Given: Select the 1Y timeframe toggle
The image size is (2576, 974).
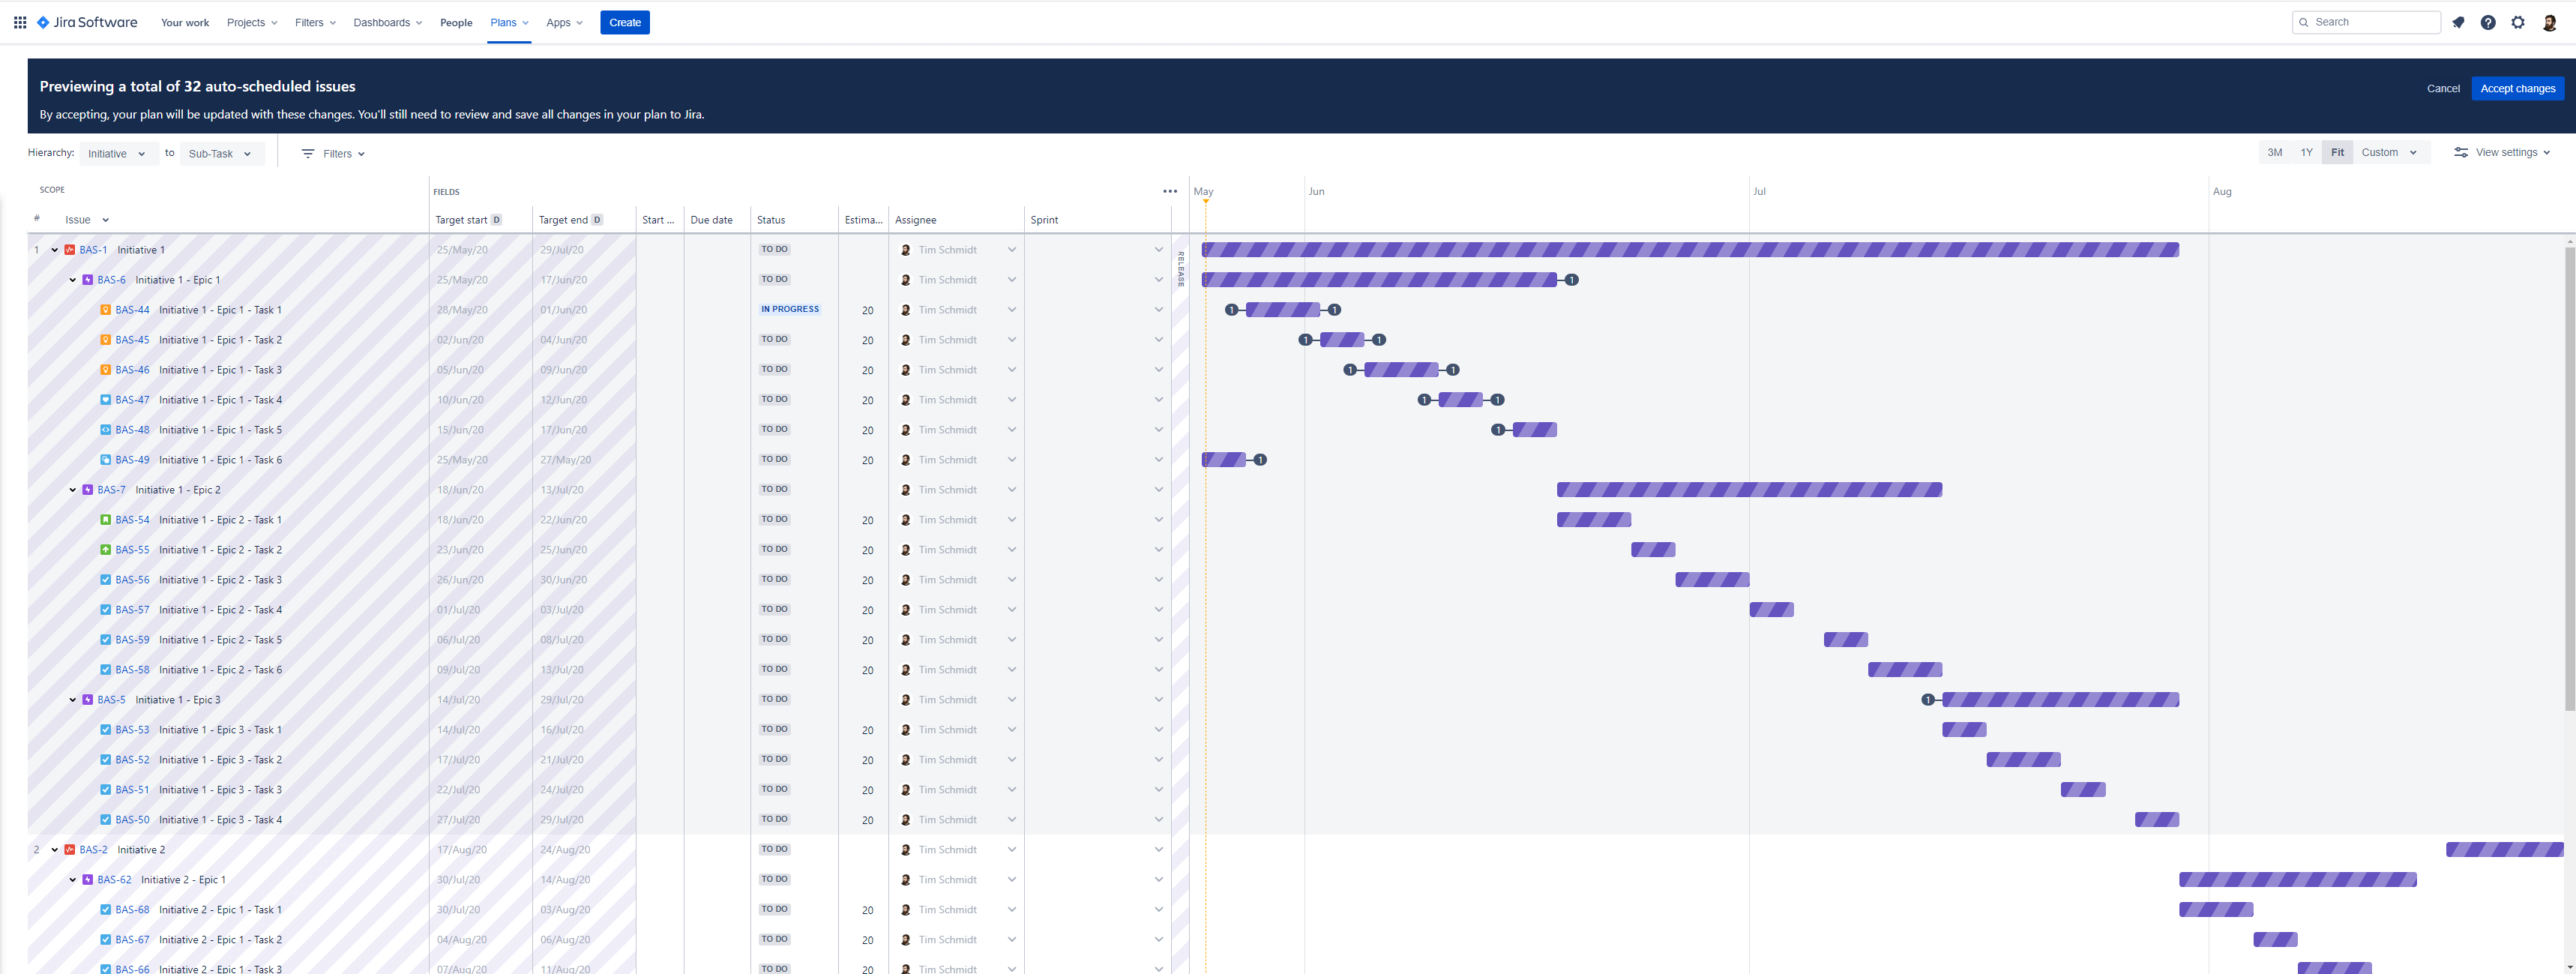Looking at the screenshot, I should point(2307,153).
